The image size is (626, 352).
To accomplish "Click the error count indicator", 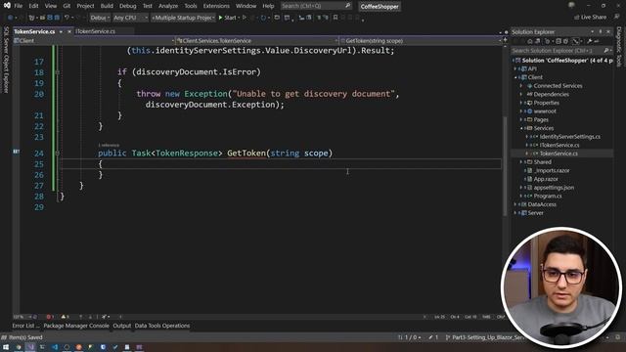I will coord(50,317).
